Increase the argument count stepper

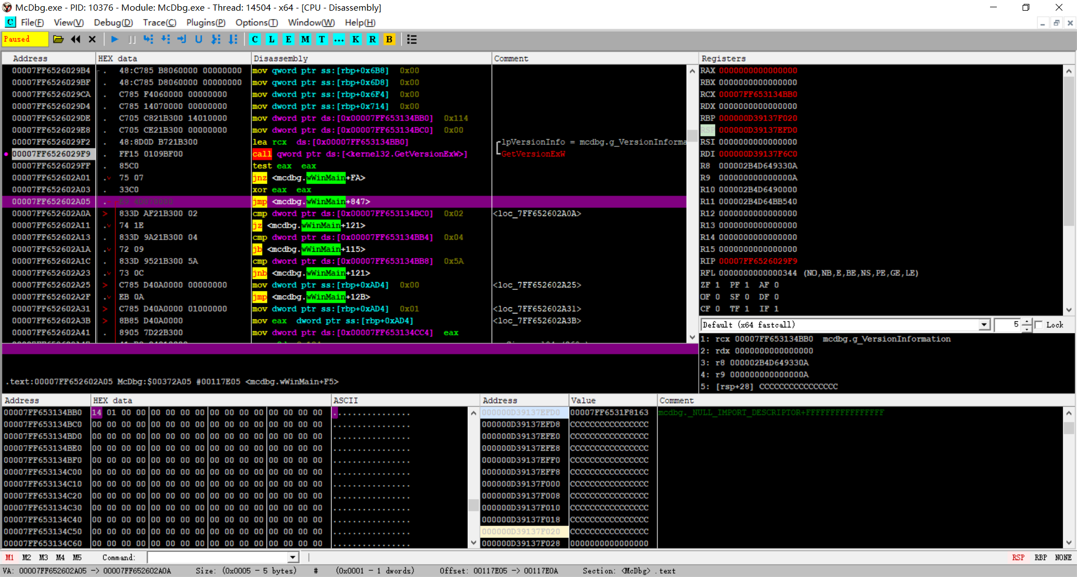(1027, 322)
